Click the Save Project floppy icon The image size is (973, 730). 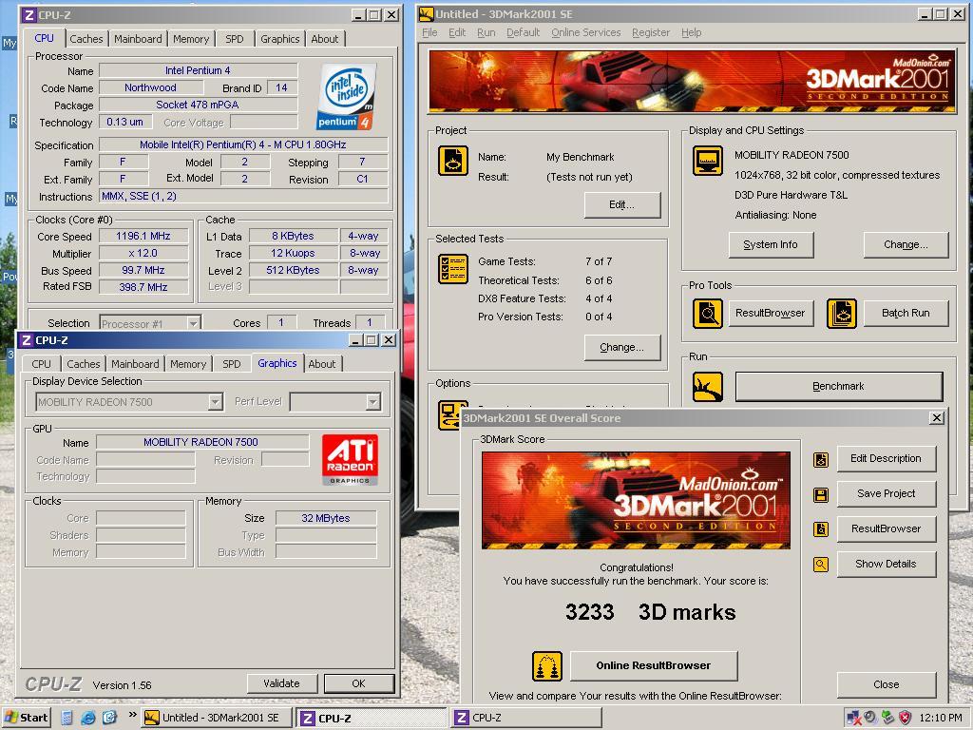click(821, 494)
